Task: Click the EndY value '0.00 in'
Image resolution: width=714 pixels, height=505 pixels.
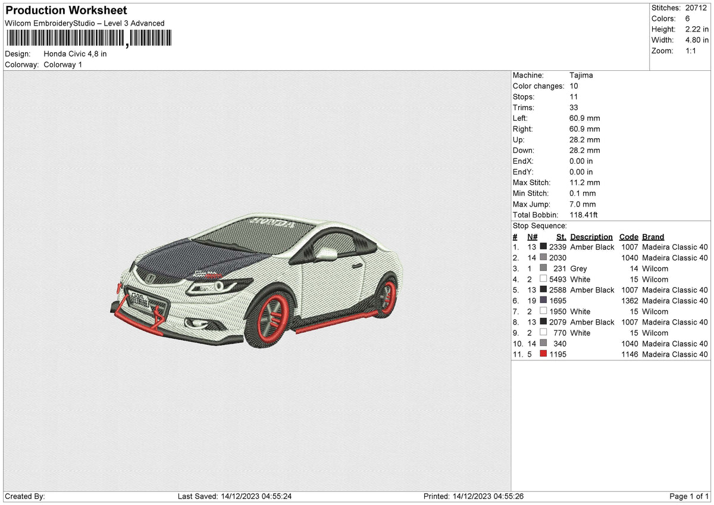Action: [x=581, y=172]
